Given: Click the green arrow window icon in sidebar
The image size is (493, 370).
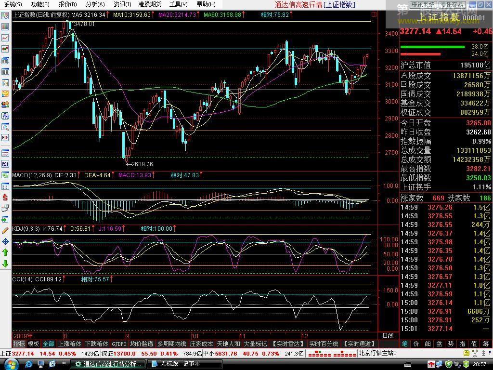Looking at the screenshot, I should pos(5,219).
